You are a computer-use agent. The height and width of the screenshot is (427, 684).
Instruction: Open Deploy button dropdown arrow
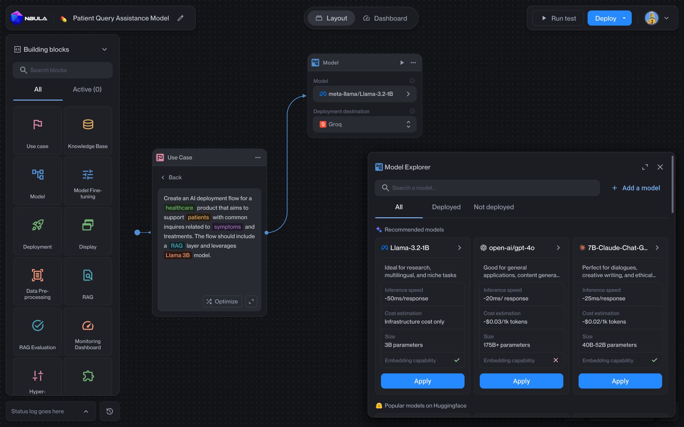click(624, 18)
